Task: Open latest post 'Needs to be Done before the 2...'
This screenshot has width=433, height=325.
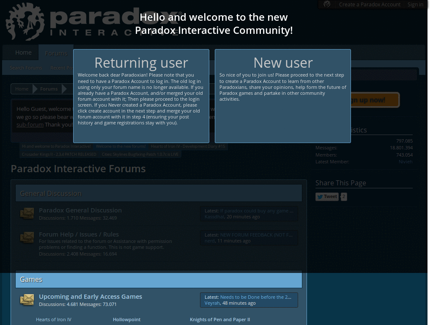Action: pyautogui.click(x=256, y=297)
